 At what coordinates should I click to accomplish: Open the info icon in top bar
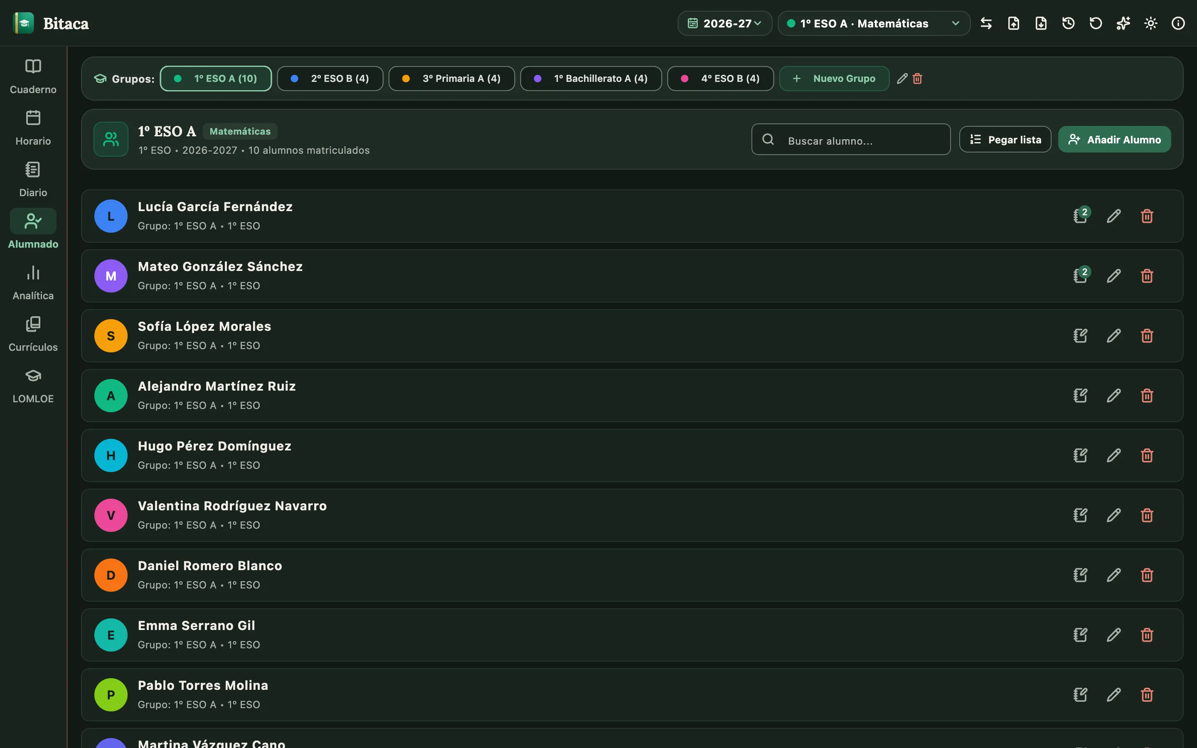click(1178, 23)
